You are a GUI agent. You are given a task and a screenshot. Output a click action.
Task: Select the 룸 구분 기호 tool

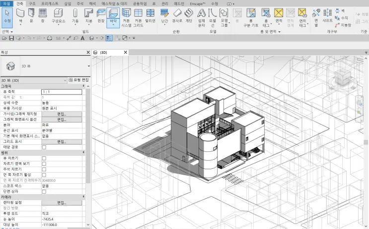[251, 18]
